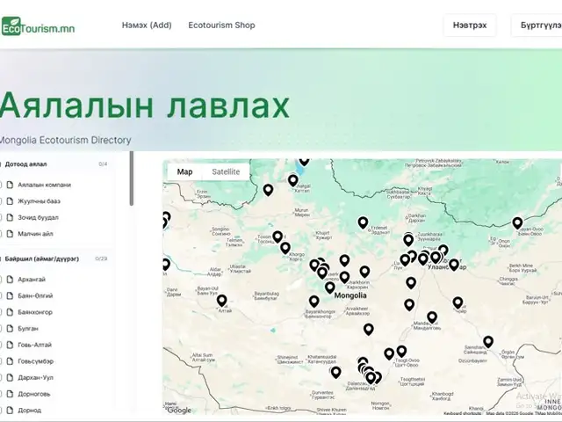Click map pin west of Dalanzadgad near Khanbogd road

tap(335, 373)
